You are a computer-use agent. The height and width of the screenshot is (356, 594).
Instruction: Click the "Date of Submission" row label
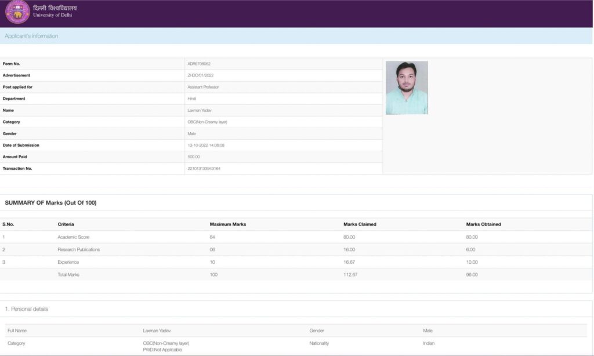click(x=21, y=146)
